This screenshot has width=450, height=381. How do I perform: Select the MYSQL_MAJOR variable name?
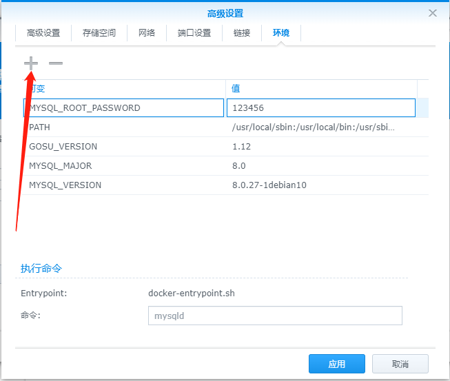(x=60, y=166)
